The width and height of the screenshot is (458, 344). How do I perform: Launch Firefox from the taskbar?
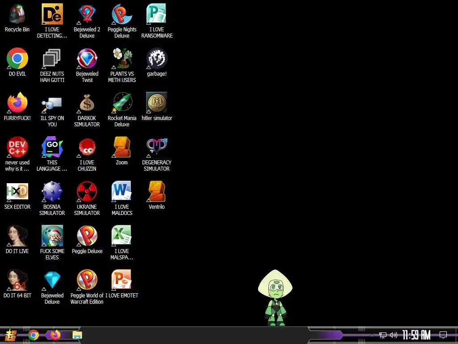[55, 335]
